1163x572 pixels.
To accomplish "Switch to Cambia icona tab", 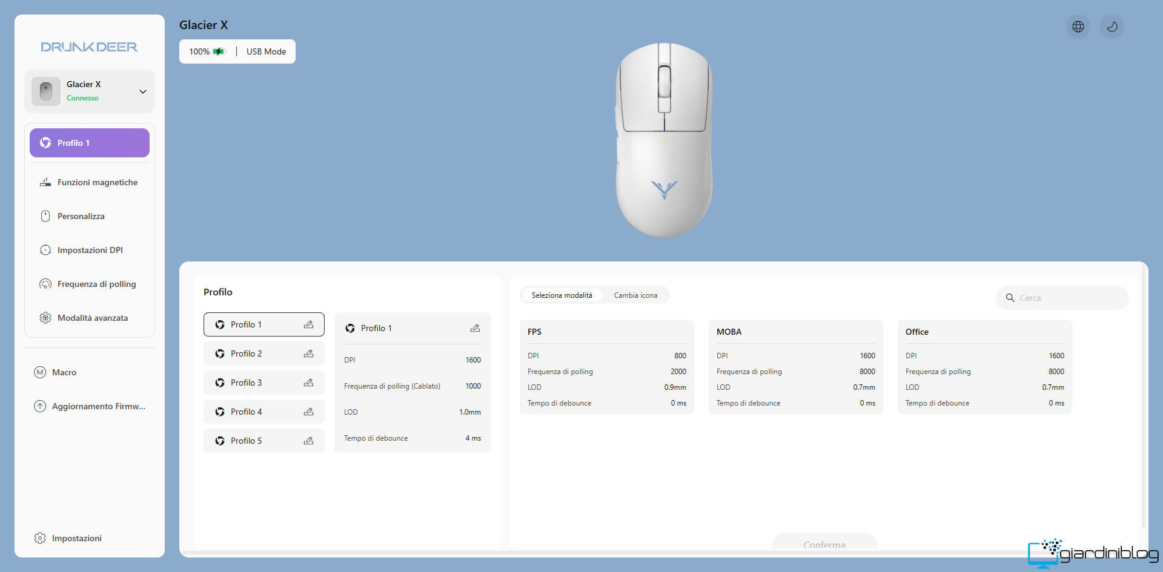I will [x=635, y=295].
